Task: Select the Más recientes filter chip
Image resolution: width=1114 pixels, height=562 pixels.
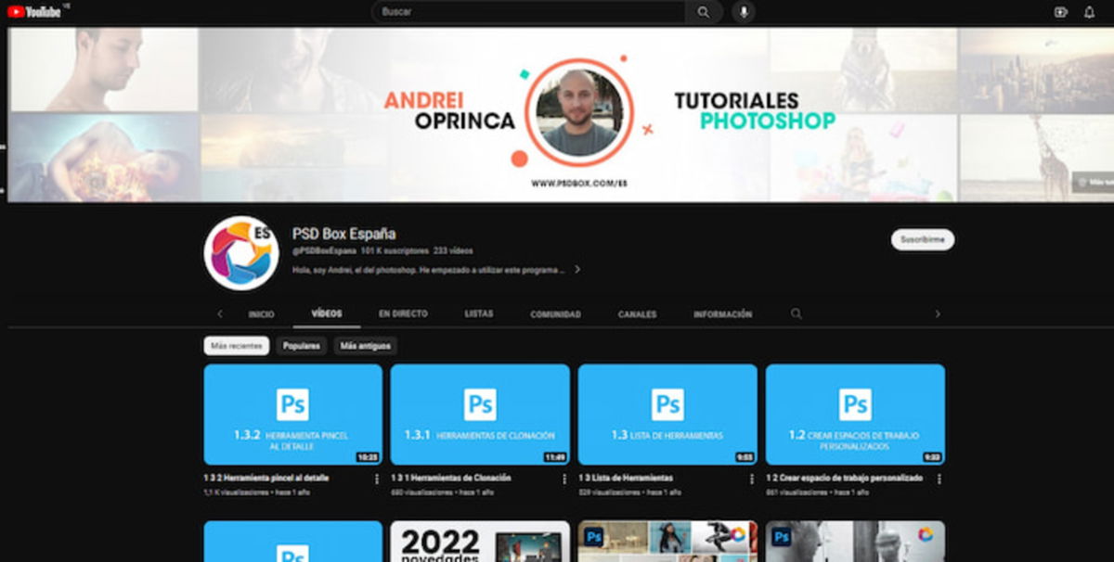Action: coord(236,345)
